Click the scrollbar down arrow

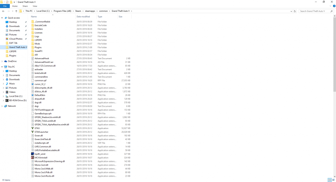[x=335, y=176]
